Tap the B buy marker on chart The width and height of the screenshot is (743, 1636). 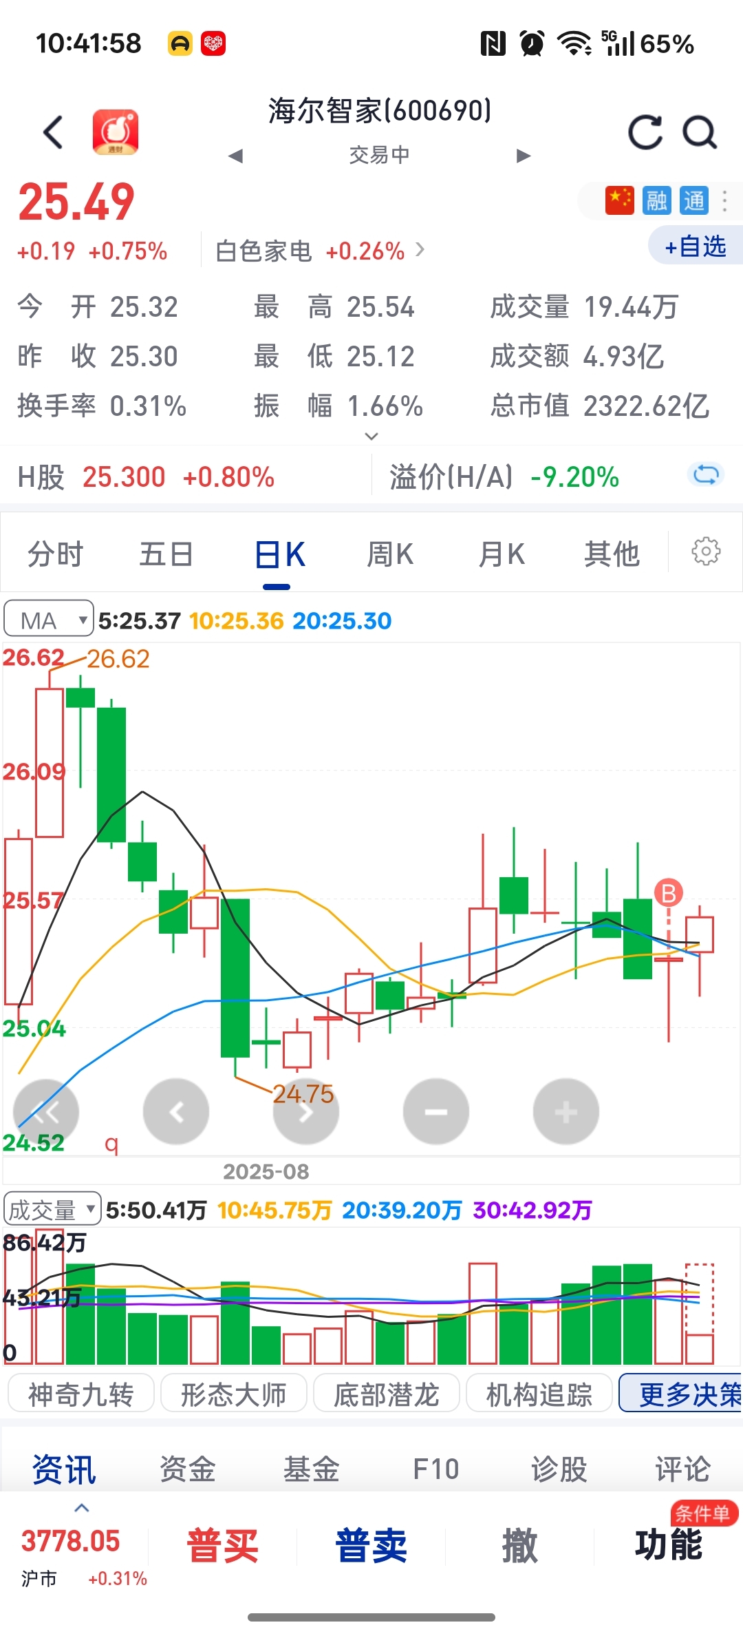[668, 893]
